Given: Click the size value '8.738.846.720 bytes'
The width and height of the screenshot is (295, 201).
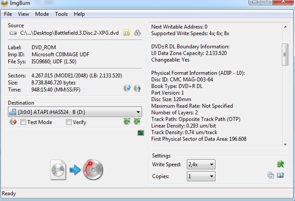Looking at the screenshot, I should click(x=54, y=83).
